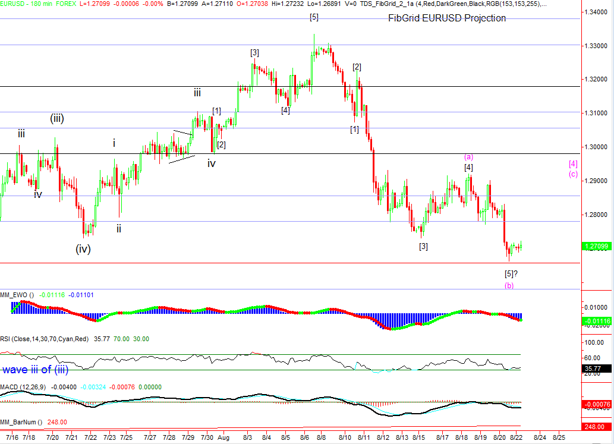
Task: Select the '[5]?' wave label
Action: [x=512, y=274]
